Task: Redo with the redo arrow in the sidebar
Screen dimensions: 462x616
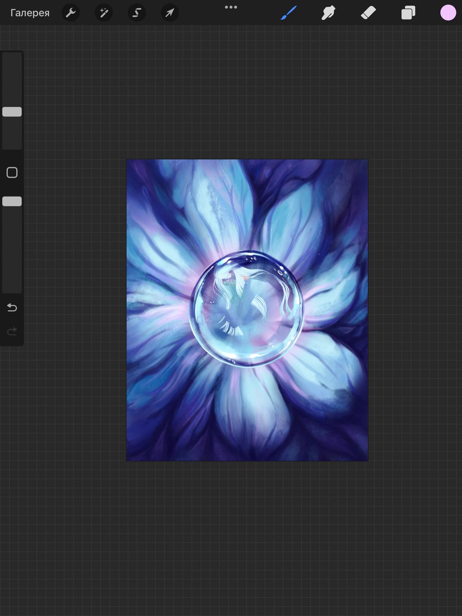Action: click(12, 332)
